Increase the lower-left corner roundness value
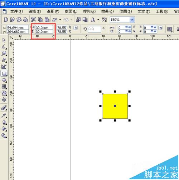The height and width of the screenshot is (180, 179). click(130, 31)
